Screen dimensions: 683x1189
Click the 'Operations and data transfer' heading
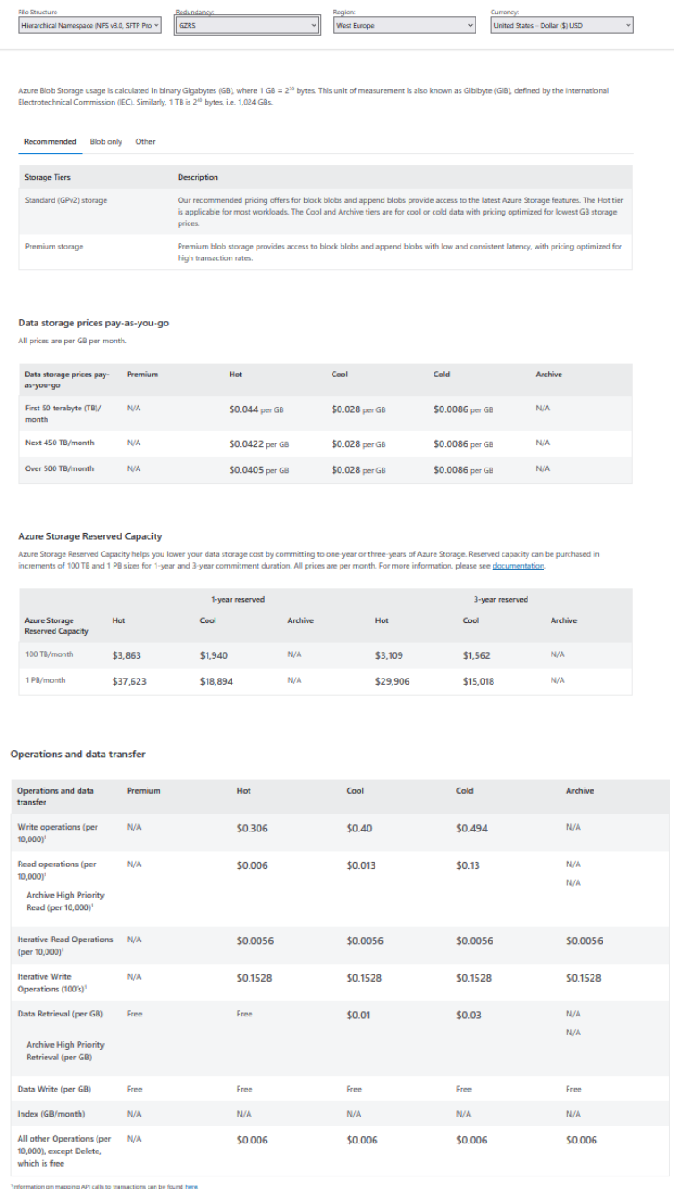tap(78, 754)
